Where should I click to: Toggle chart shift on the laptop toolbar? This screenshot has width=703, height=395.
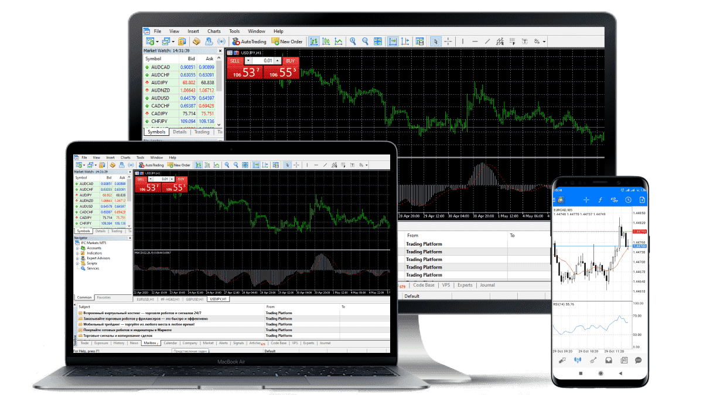265,165
